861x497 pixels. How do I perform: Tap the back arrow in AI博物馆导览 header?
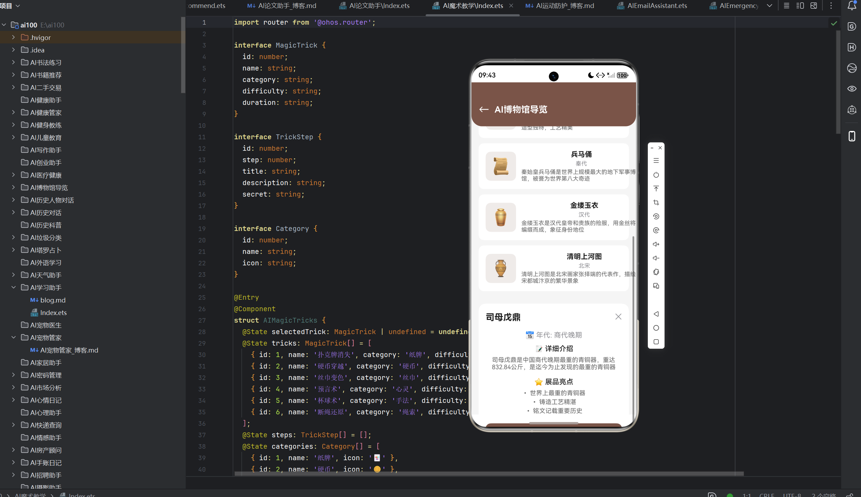[484, 109]
